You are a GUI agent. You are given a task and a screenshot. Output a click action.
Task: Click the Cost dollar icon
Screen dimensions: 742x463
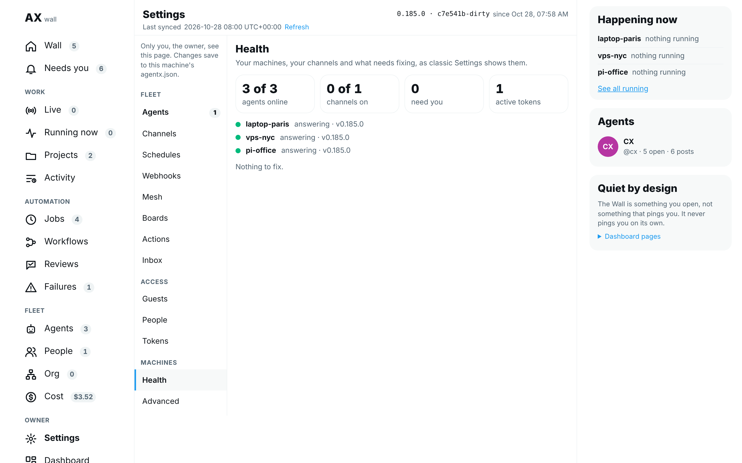31,397
